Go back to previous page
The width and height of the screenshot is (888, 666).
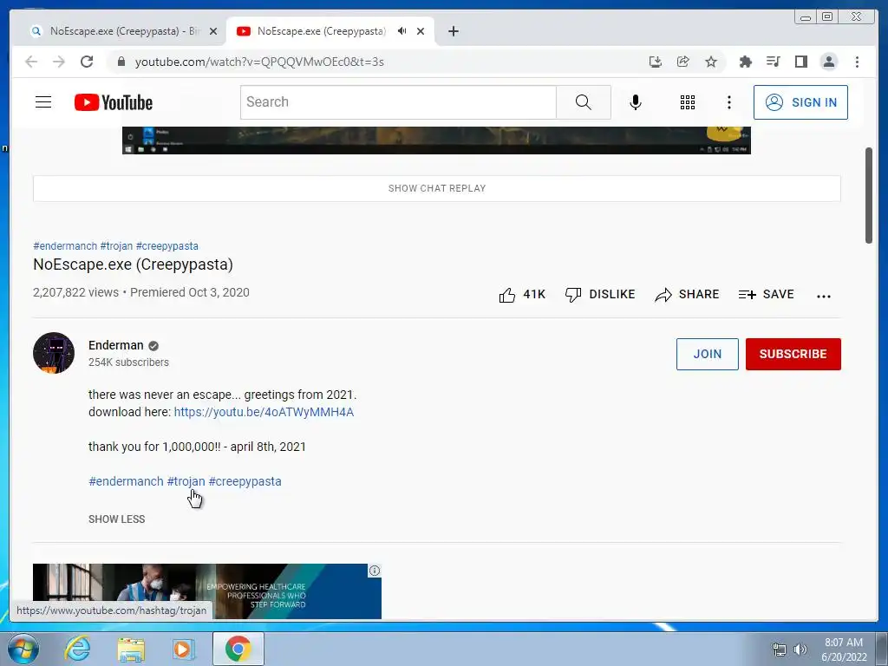click(x=31, y=62)
